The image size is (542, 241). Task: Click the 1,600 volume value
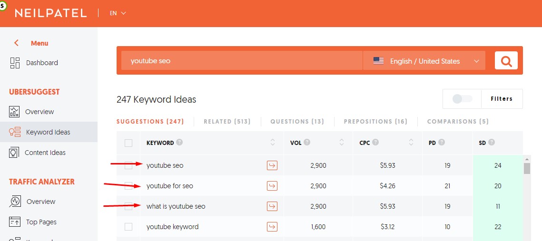[x=318, y=227]
